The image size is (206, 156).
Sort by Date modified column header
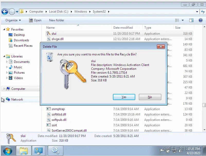pos(123,28)
